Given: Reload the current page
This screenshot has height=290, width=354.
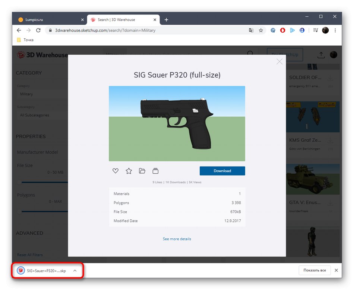Looking at the screenshot, I should [38, 30].
